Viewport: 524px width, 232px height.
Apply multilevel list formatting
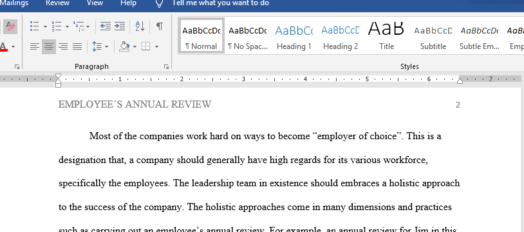[x=79, y=26]
